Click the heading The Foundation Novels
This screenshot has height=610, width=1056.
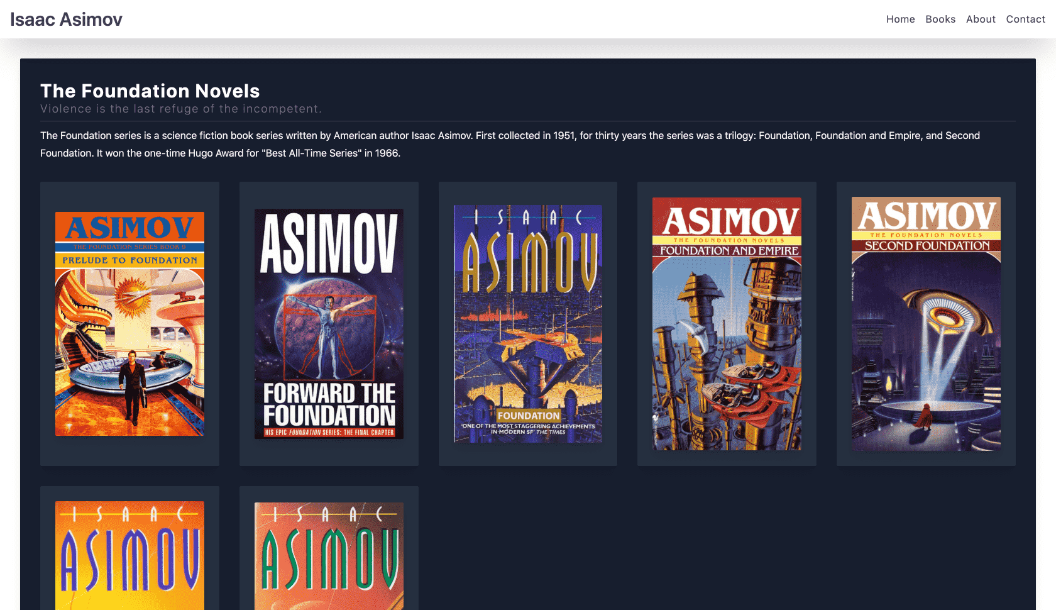(150, 91)
